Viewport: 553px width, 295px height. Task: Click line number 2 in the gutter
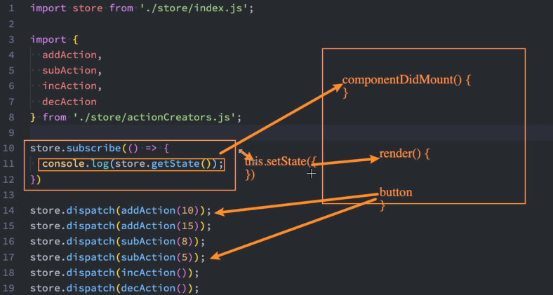(x=12, y=24)
